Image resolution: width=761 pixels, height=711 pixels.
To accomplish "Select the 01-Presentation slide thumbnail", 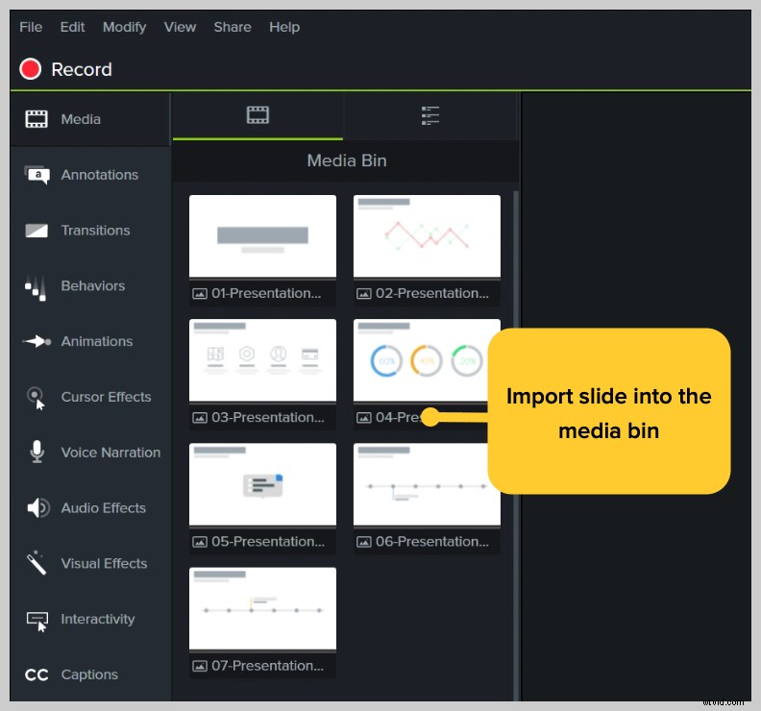I will click(x=262, y=236).
